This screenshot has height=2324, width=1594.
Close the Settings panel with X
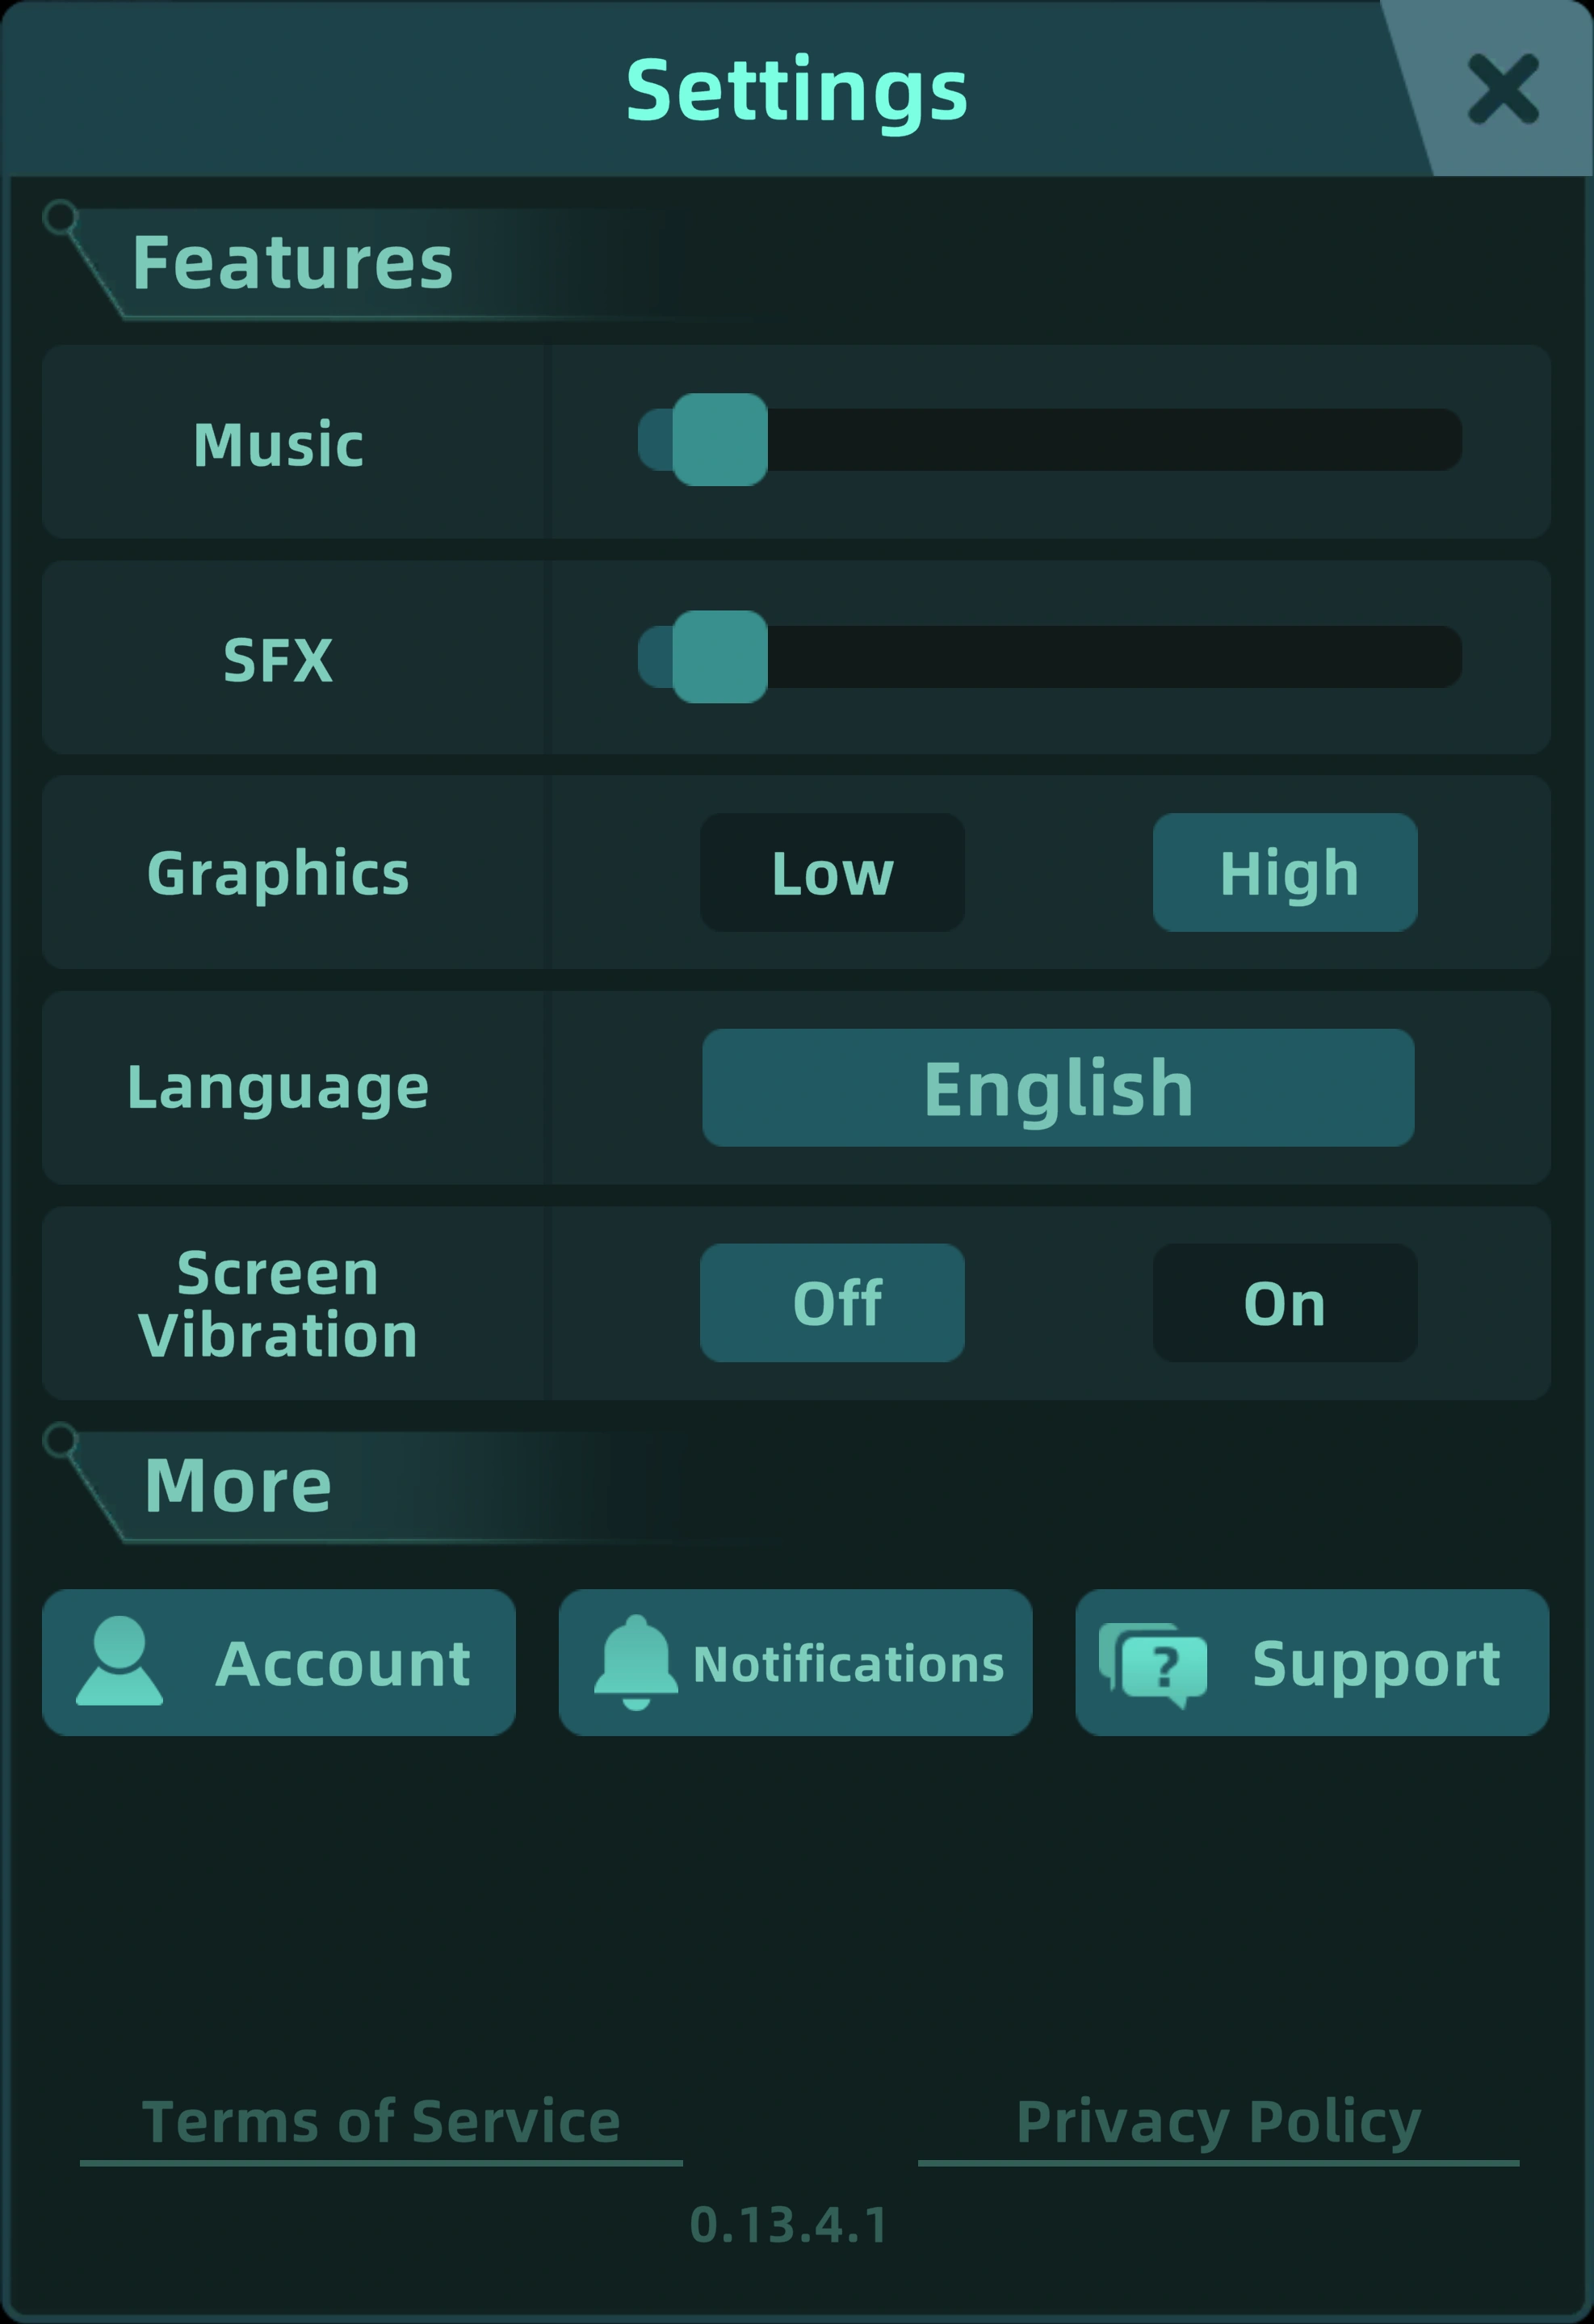coord(1502,90)
